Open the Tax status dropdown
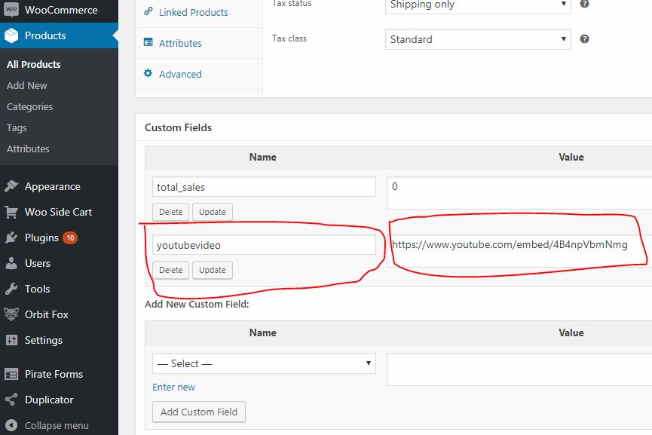652x435 pixels. click(478, 5)
